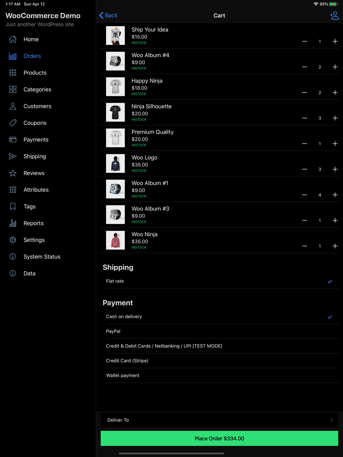Decrease Woo Logo quantity
The width and height of the screenshot is (343, 457).
point(305,169)
